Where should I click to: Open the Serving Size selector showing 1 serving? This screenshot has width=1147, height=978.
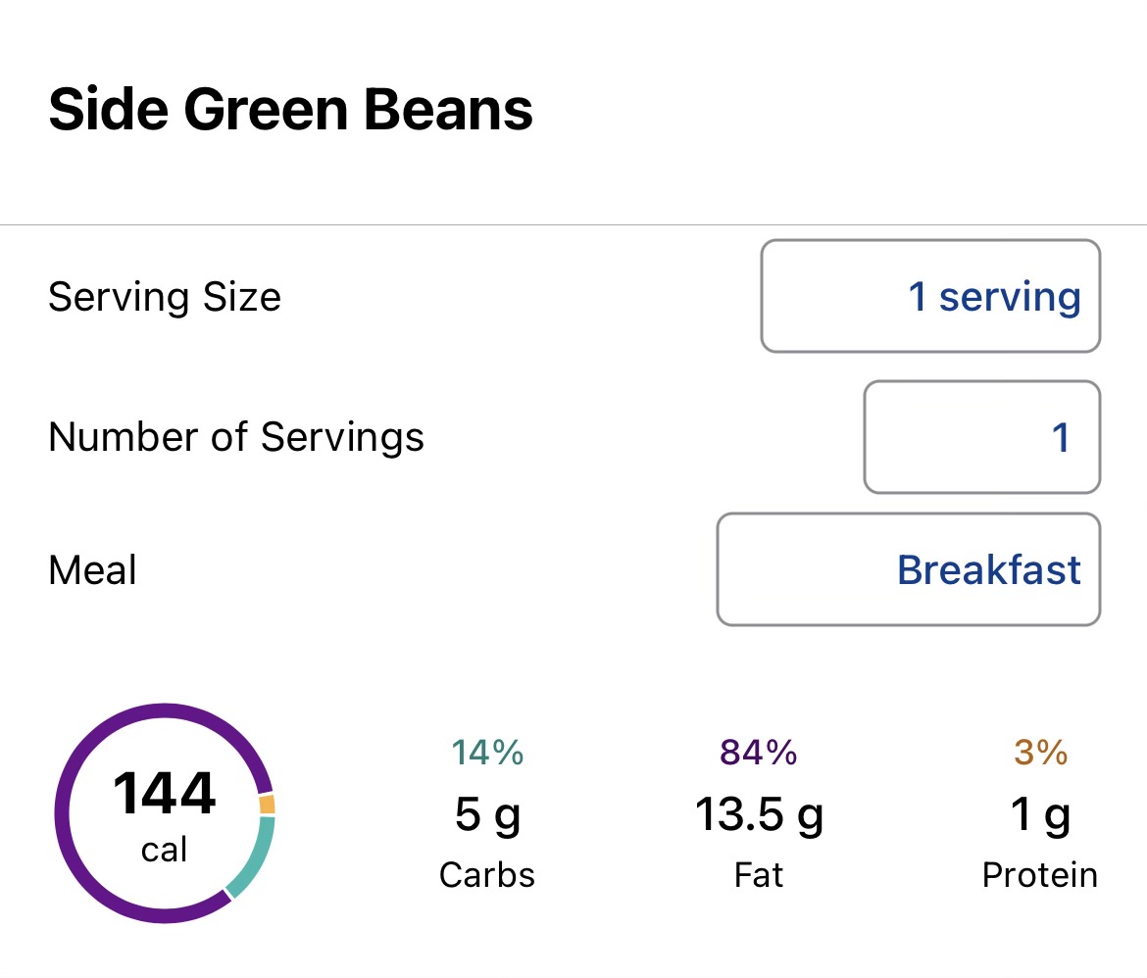[930, 296]
